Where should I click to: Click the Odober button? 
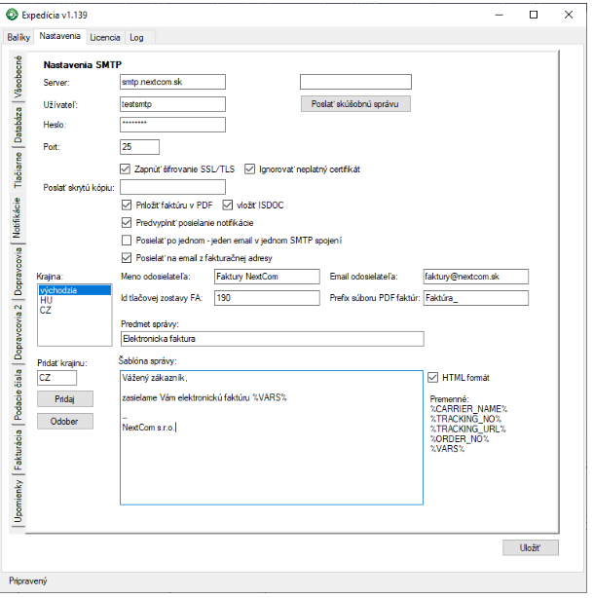click(x=65, y=421)
